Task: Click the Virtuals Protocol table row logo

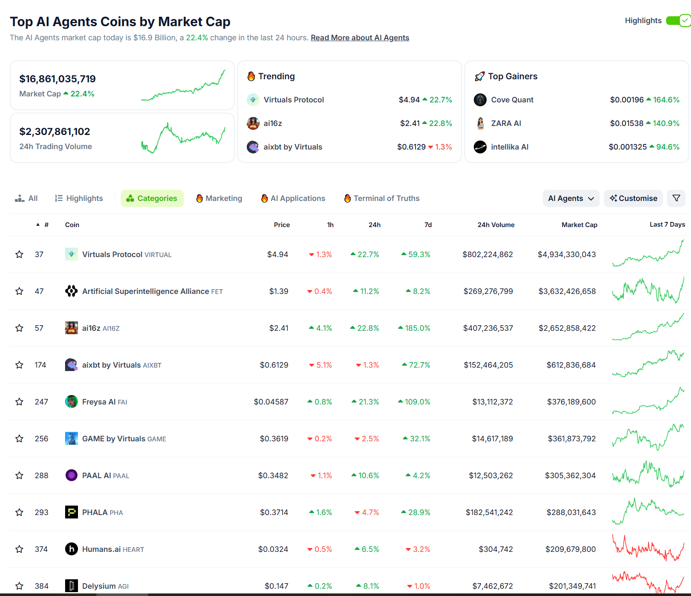Action: [x=72, y=254]
